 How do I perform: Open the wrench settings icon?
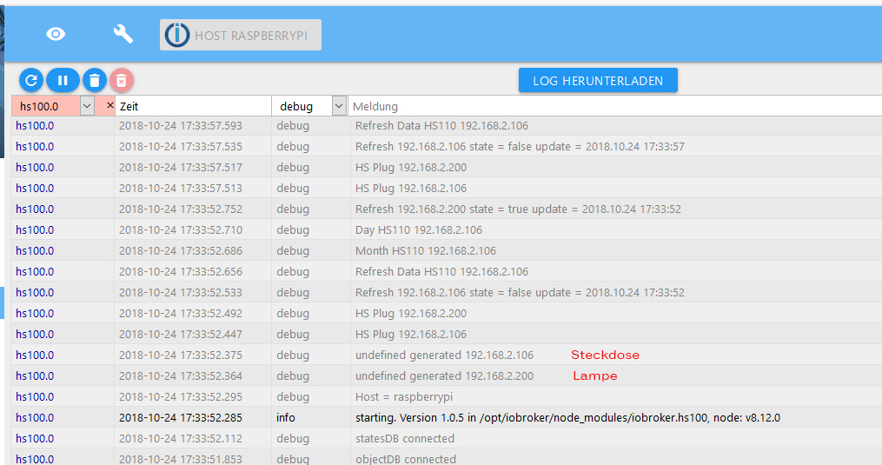point(123,35)
